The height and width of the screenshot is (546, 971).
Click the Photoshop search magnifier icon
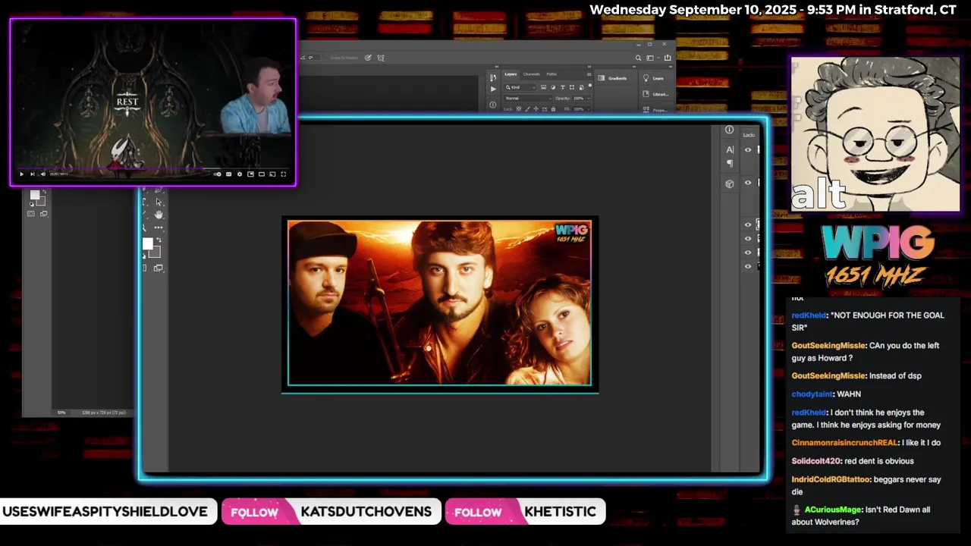(638, 58)
